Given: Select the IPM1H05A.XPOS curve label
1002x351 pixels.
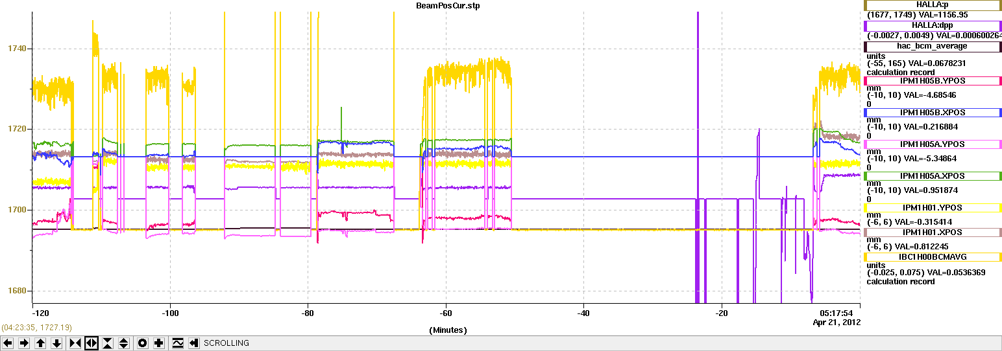Looking at the screenshot, I should (932, 176).
